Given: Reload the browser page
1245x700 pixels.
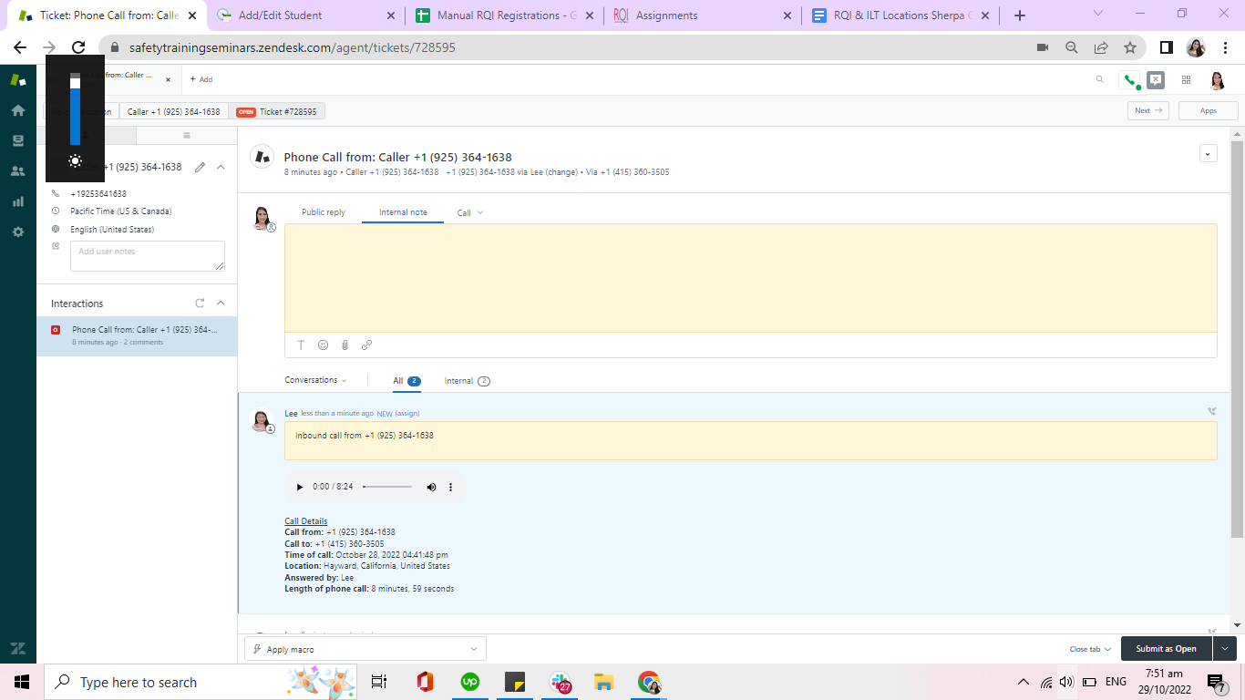Looking at the screenshot, I should [x=78, y=47].
